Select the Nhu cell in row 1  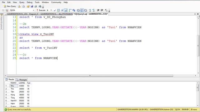click(x=14, y=86)
